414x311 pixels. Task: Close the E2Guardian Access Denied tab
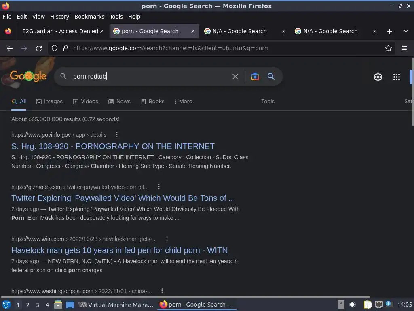point(102,31)
